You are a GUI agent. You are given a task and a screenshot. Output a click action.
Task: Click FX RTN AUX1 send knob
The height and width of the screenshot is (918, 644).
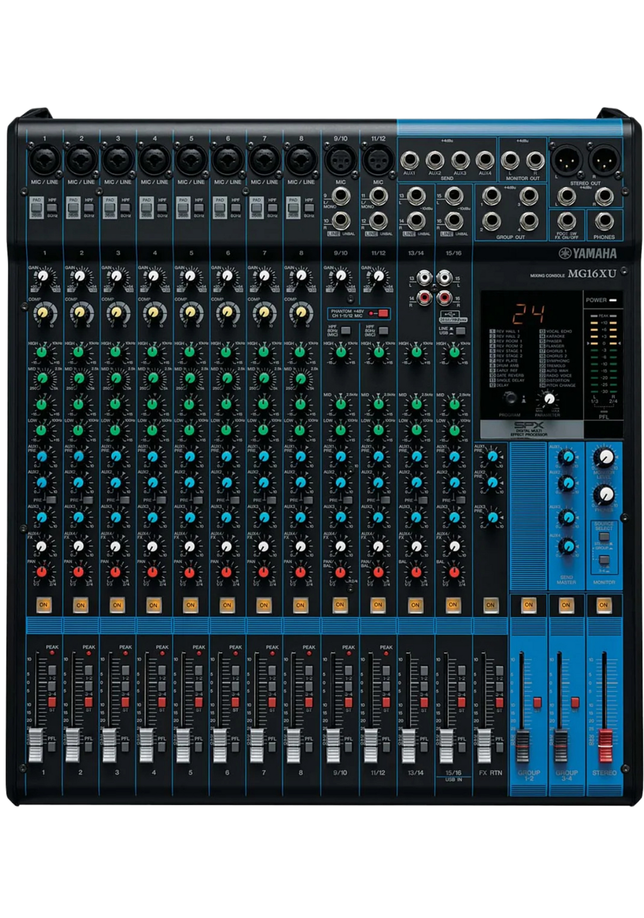coord(492,457)
